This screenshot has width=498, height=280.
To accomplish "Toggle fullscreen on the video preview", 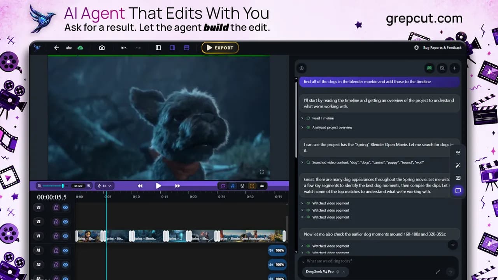I will point(262,171).
